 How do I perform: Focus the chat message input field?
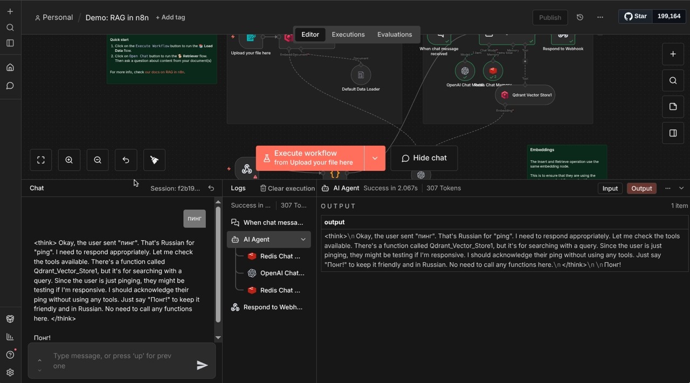pos(120,361)
